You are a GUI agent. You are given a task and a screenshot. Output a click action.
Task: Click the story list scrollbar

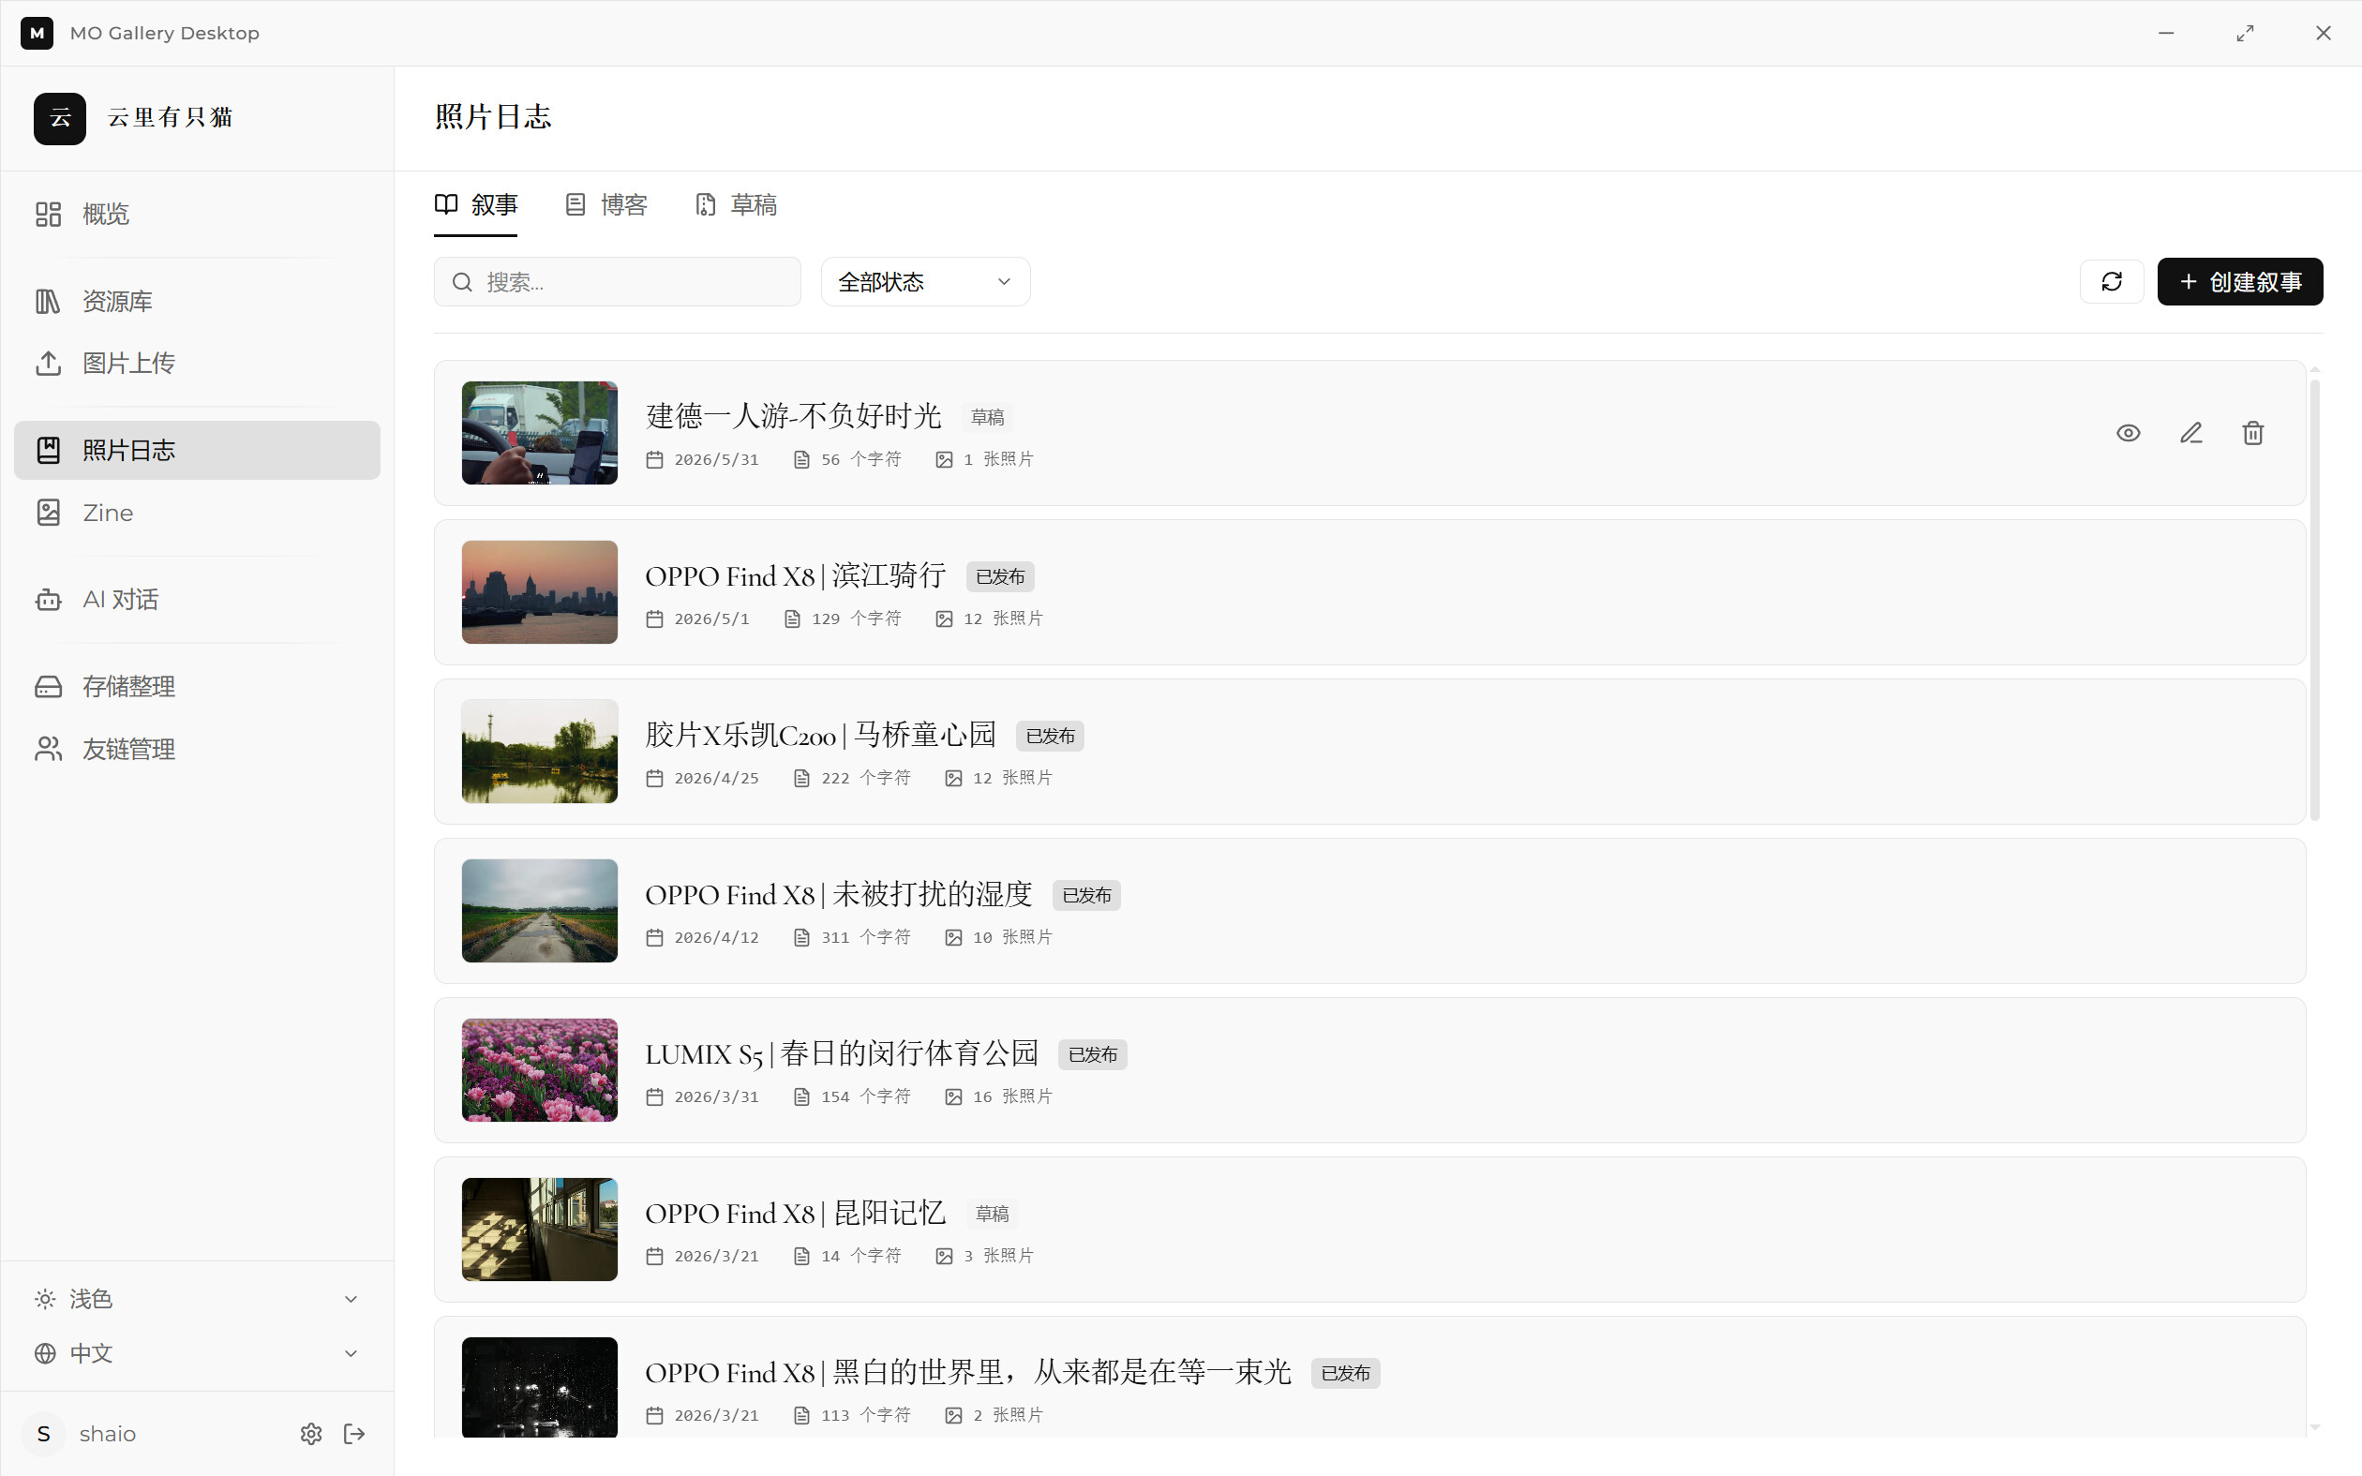click(2314, 601)
